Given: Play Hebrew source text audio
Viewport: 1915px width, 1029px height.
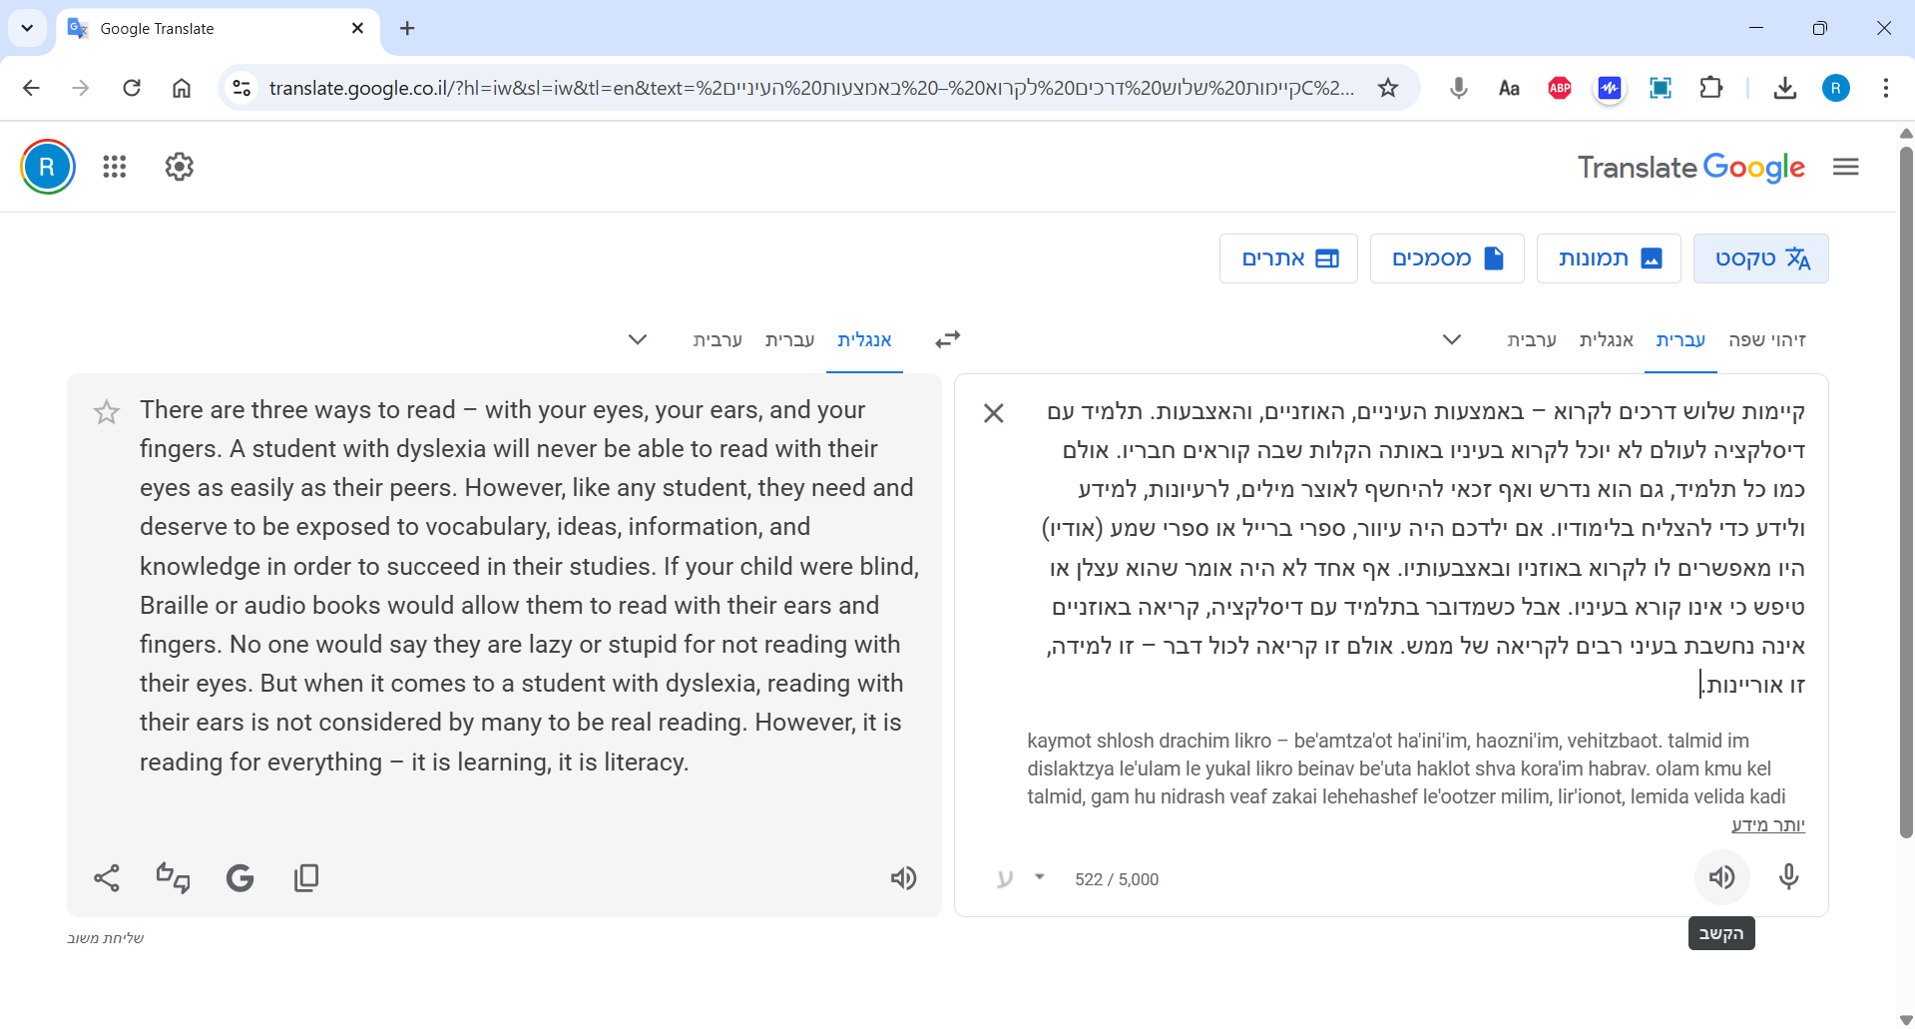Looking at the screenshot, I should (x=1721, y=877).
